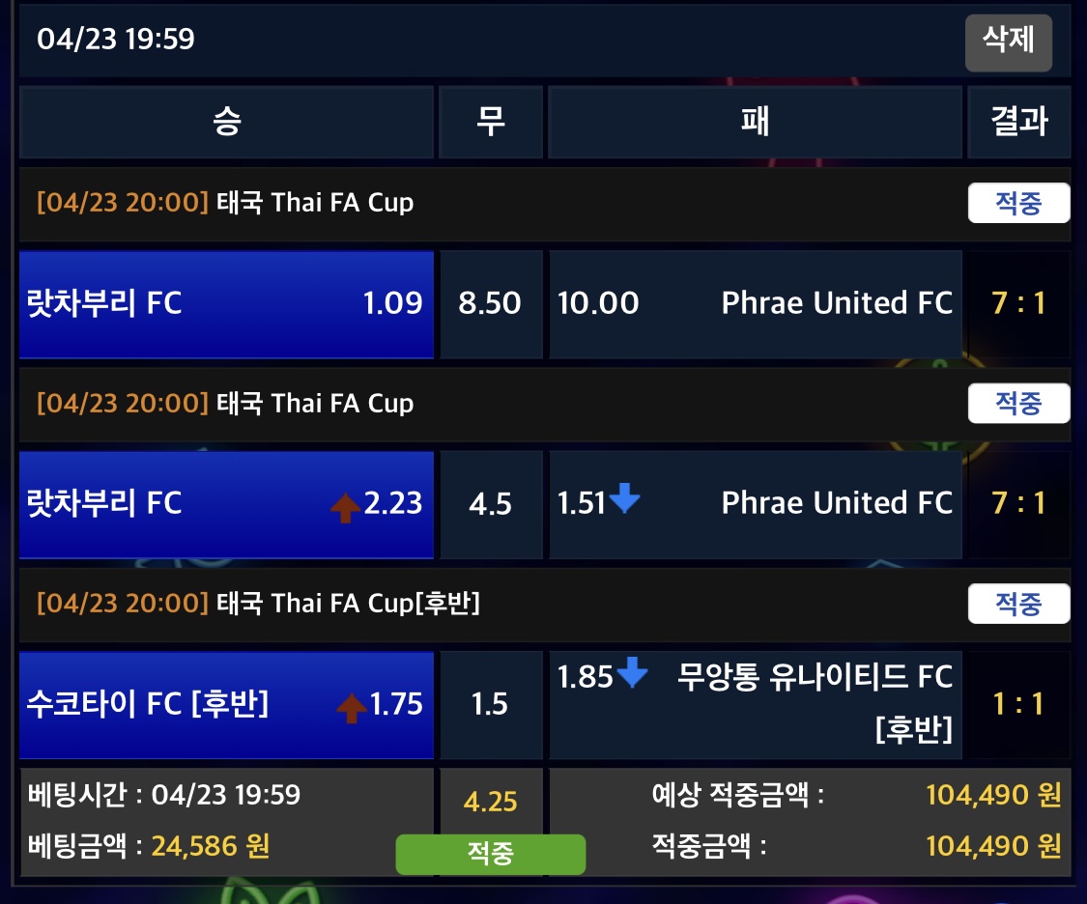This screenshot has width=1087, height=904.
Task: Select the 승 column header
Action: (x=226, y=122)
